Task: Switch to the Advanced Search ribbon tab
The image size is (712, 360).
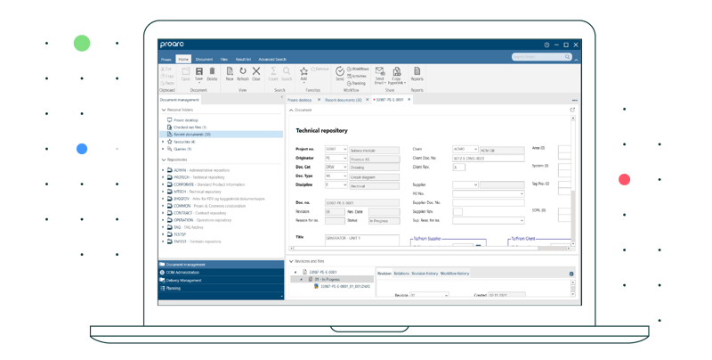Action: (x=272, y=59)
